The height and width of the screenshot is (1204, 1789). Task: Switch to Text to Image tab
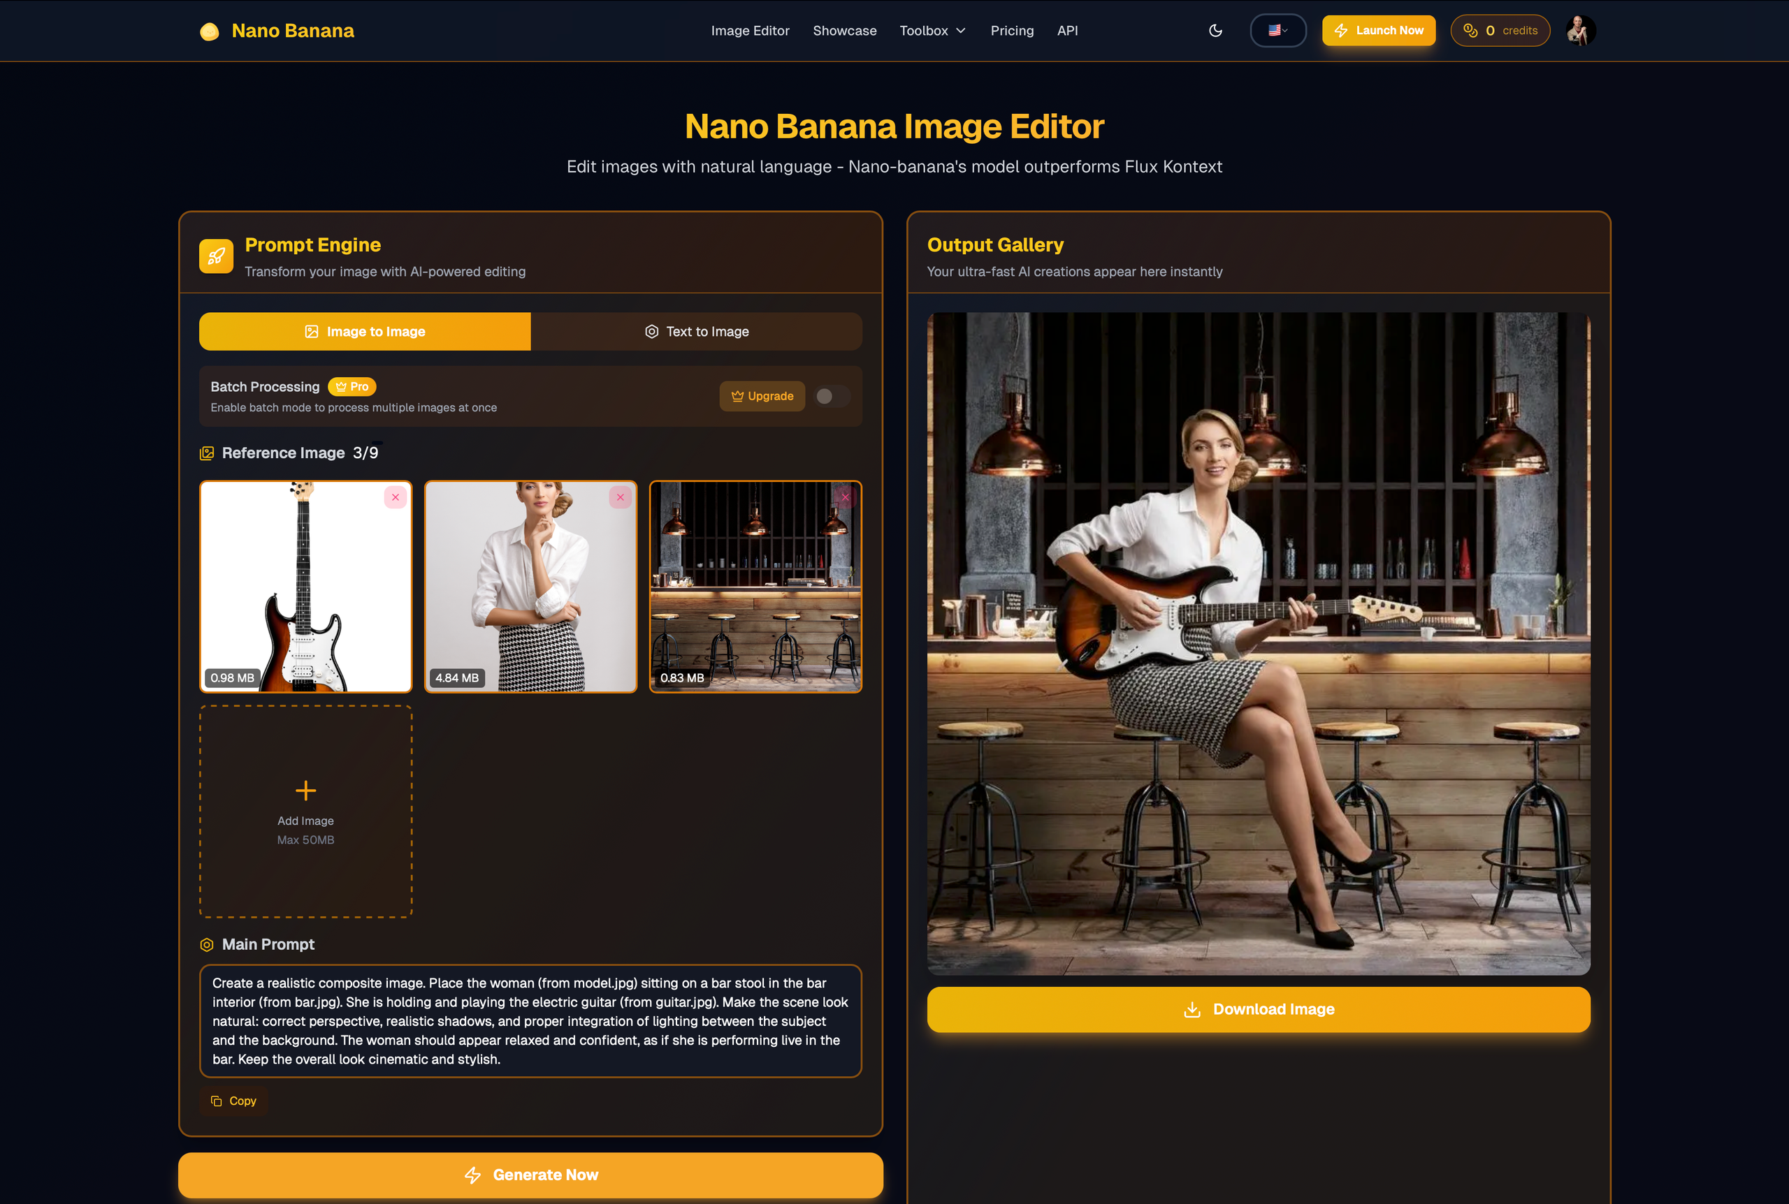click(696, 332)
